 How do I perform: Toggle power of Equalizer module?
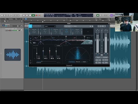(41, 29)
